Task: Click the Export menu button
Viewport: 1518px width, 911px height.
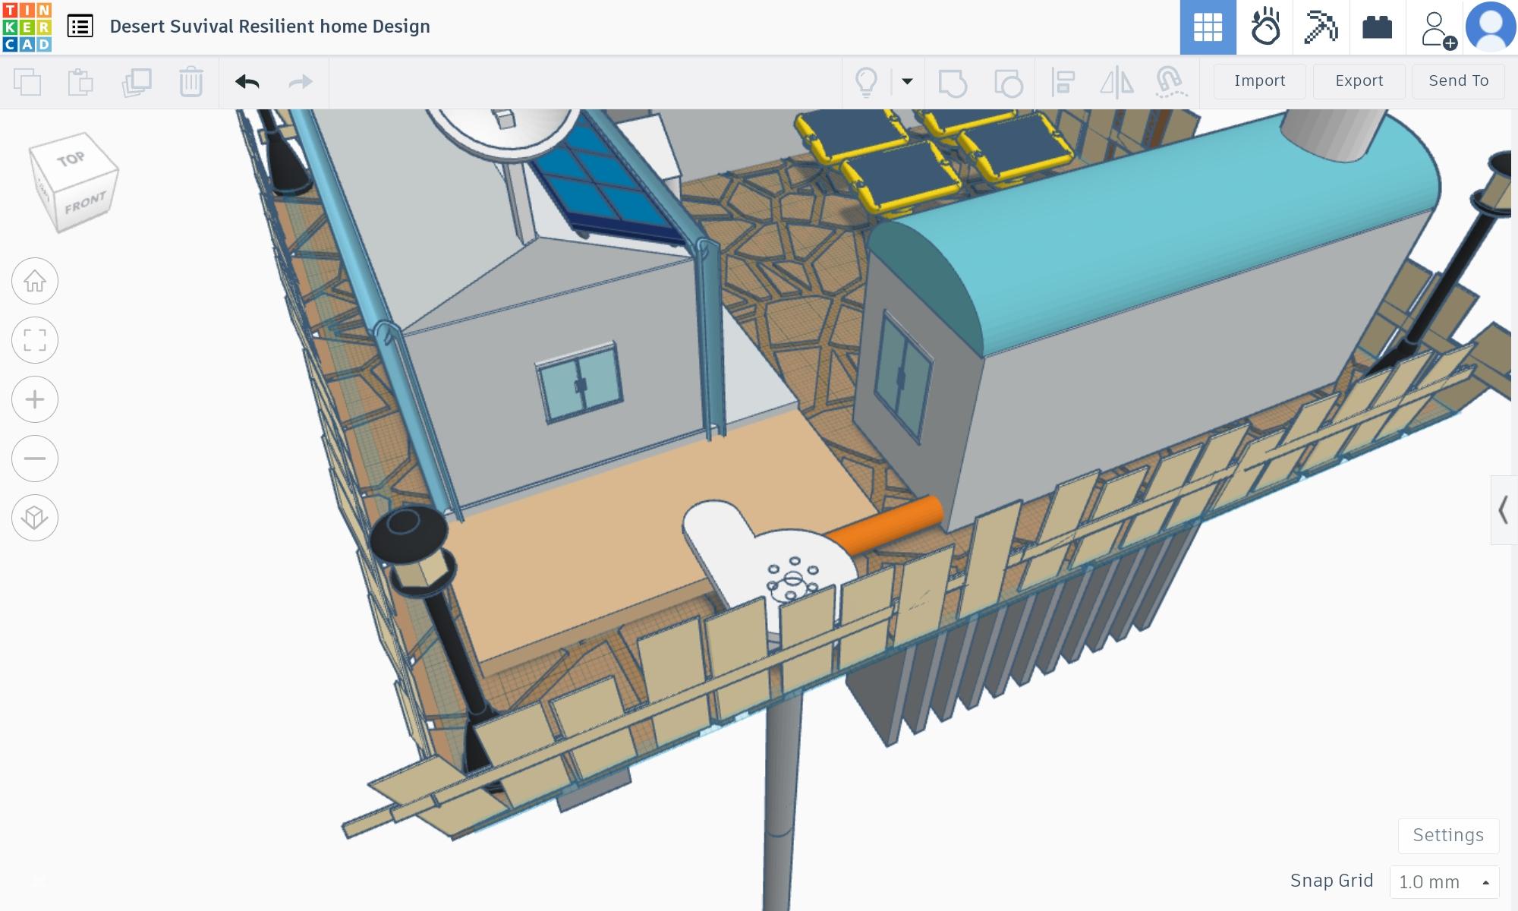Action: pos(1358,80)
